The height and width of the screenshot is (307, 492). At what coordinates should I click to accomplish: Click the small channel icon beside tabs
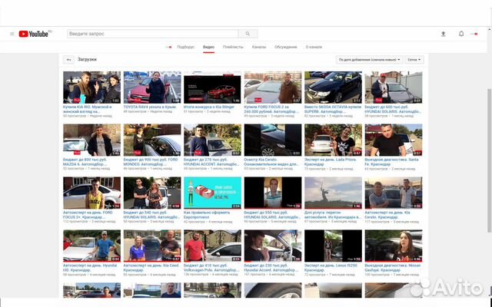click(169, 47)
